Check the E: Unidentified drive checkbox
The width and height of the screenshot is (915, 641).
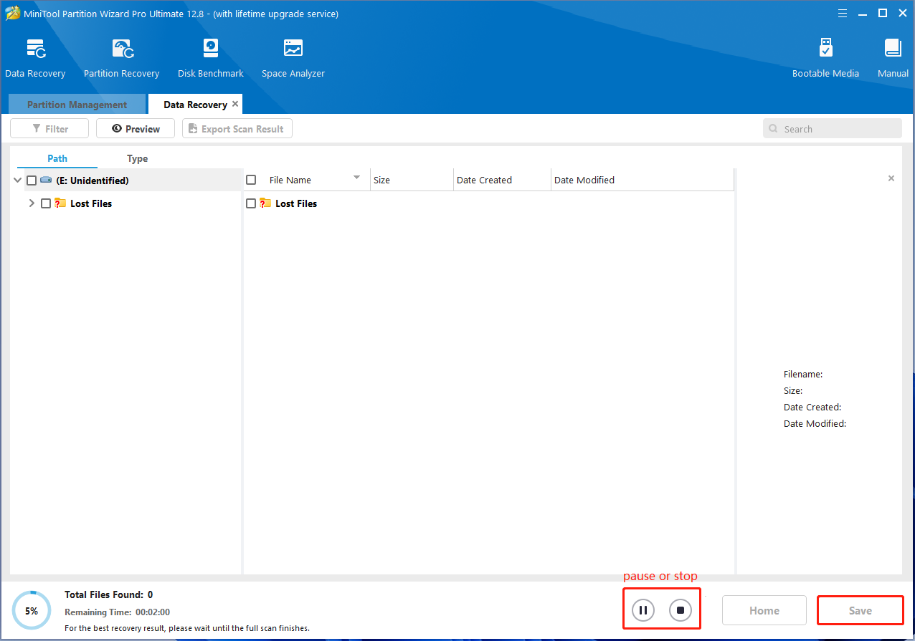tap(32, 180)
